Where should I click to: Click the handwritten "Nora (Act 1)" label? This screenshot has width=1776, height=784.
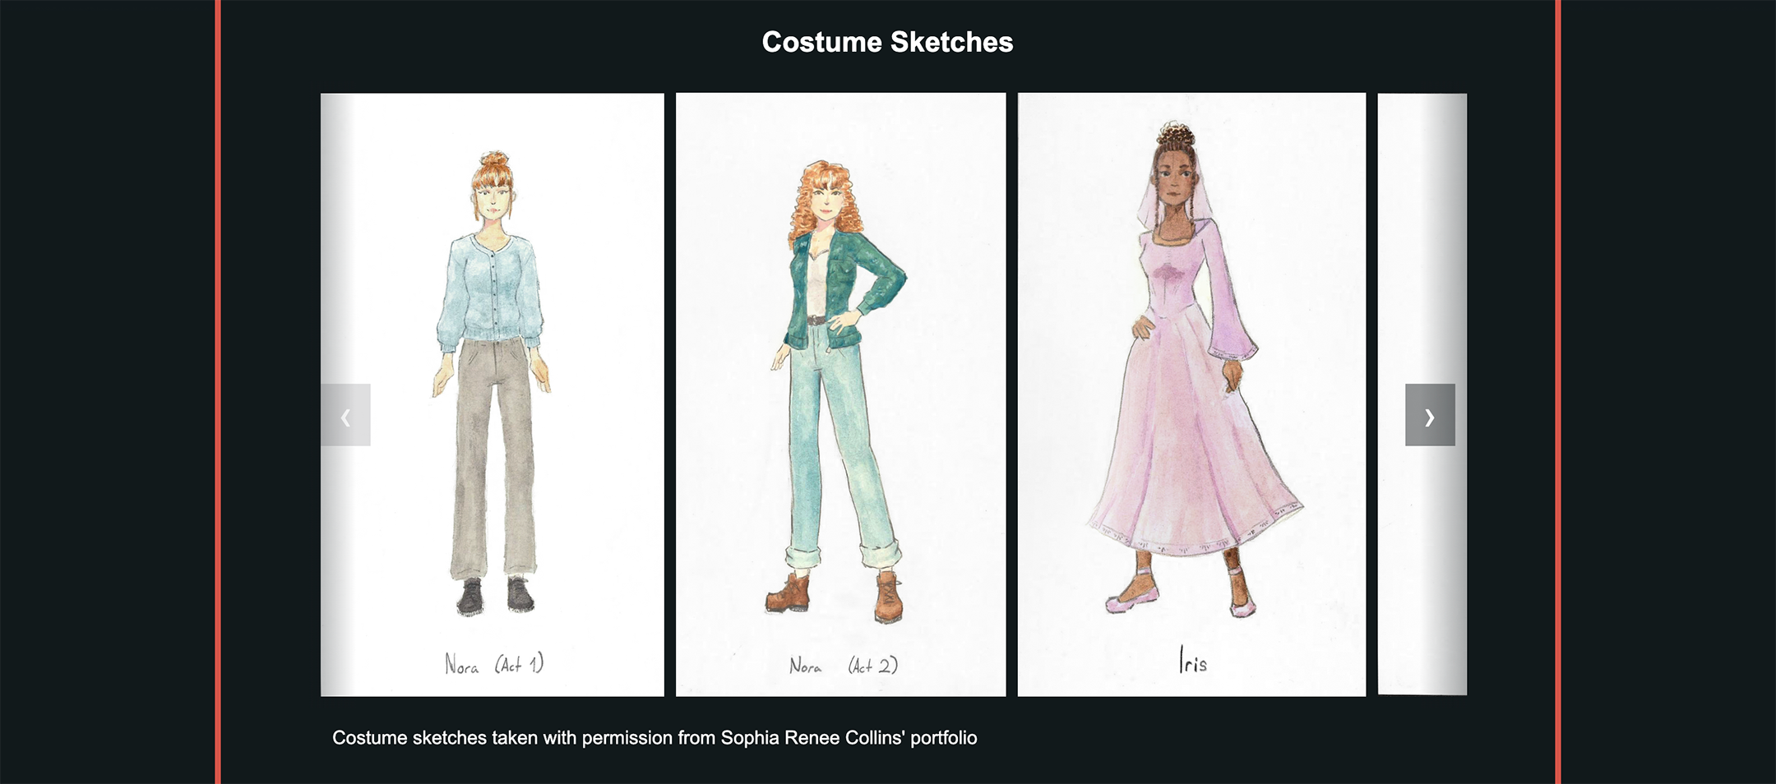[x=493, y=664]
